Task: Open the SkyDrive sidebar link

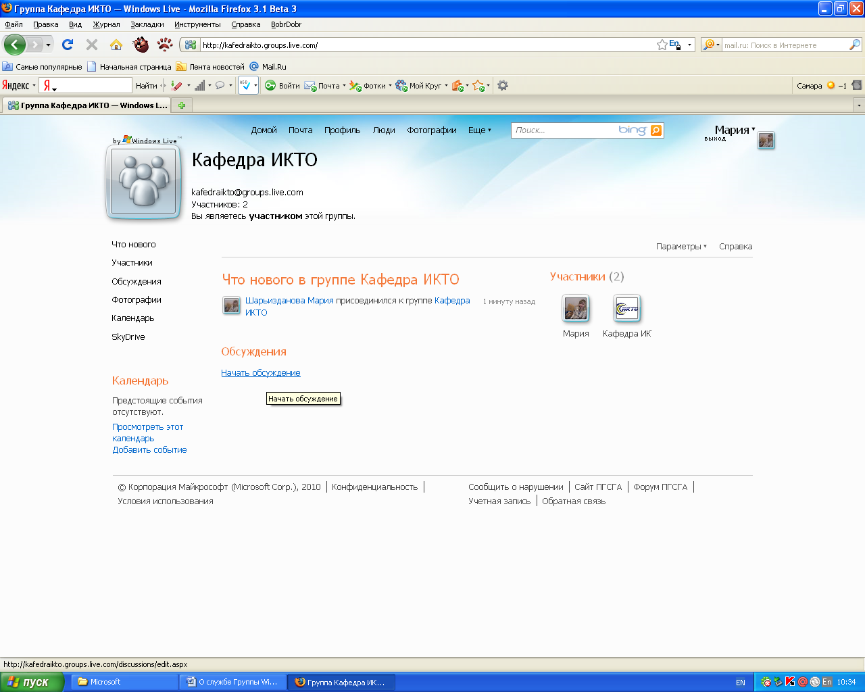Action: [x=128, y=337]
